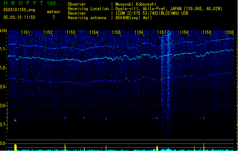This screenshot has width=238, height=151.
Task: Click the vertical meteor echo burst
Action: click(x=166, y=75)
